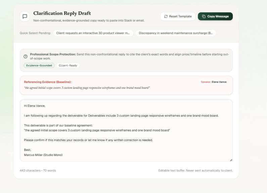This screenshot has height=193, width=267.
Task: Reset the template with Reset Template button
Action: (x=178, y=17)
